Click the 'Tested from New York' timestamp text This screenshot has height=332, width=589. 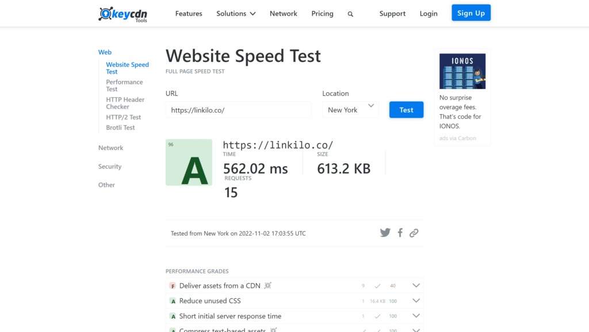click(238, 233)
